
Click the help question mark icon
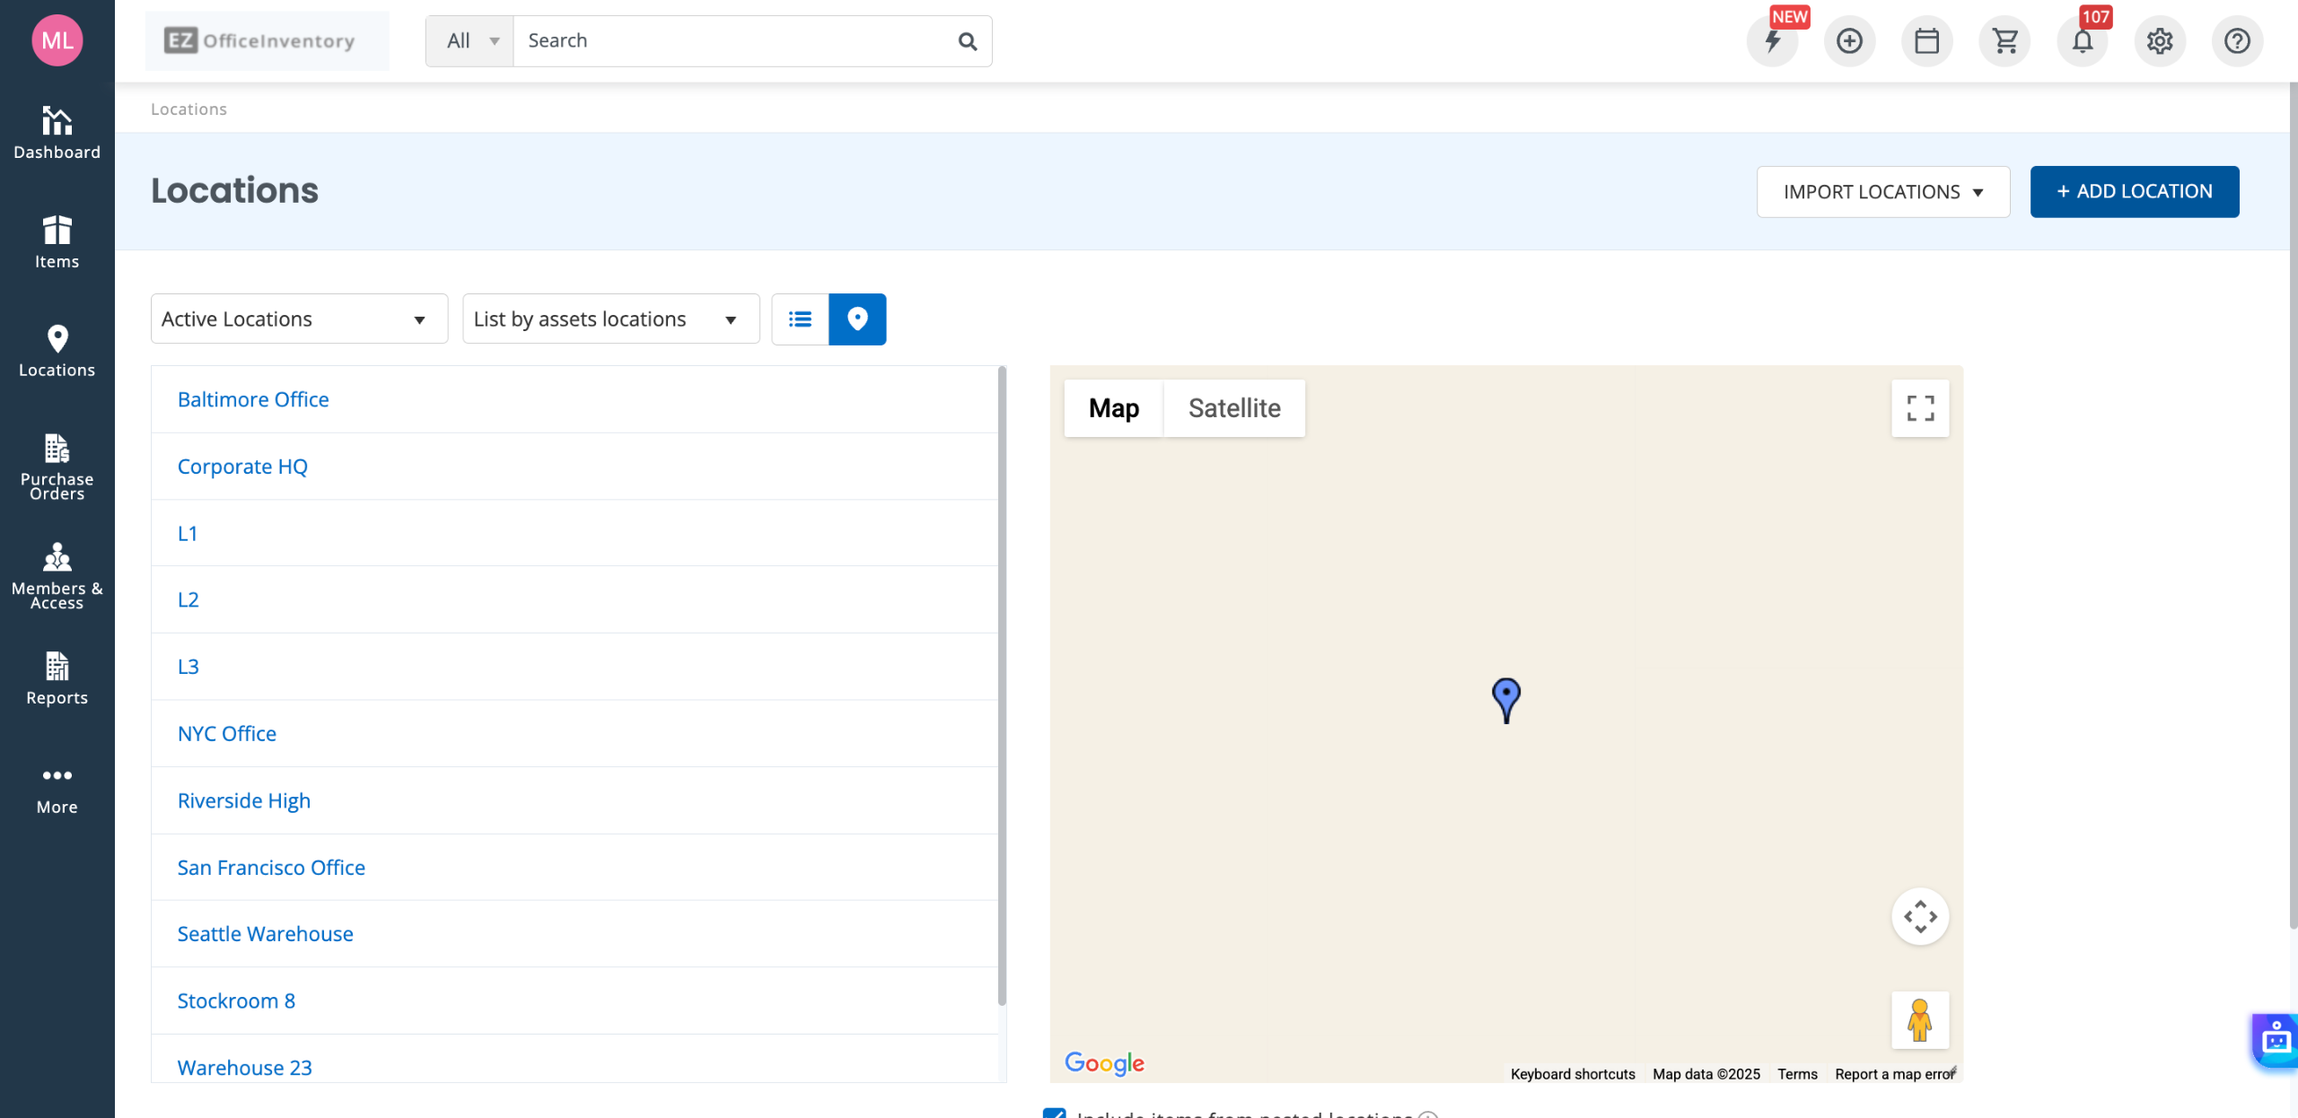click(x=2236, y=41)
